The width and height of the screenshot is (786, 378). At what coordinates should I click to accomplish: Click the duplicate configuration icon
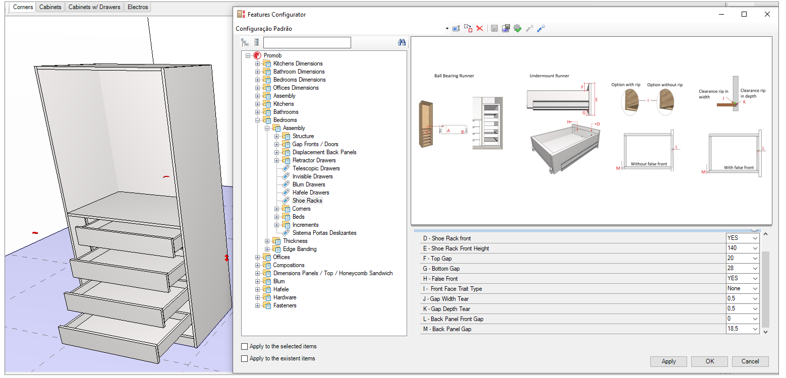click(468, 29)
